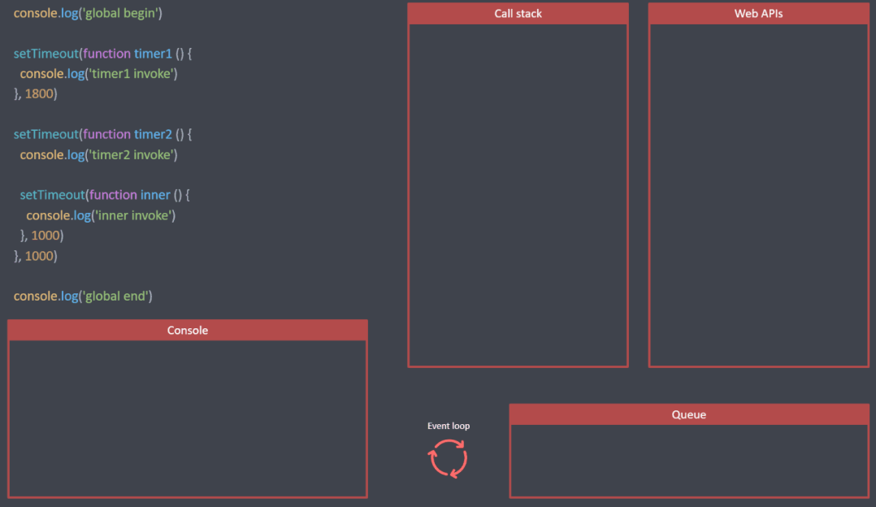This screenshot has width=876, height=507.
Task: Click the console.log('global begin') line
Action: click(x=88, y=13)
